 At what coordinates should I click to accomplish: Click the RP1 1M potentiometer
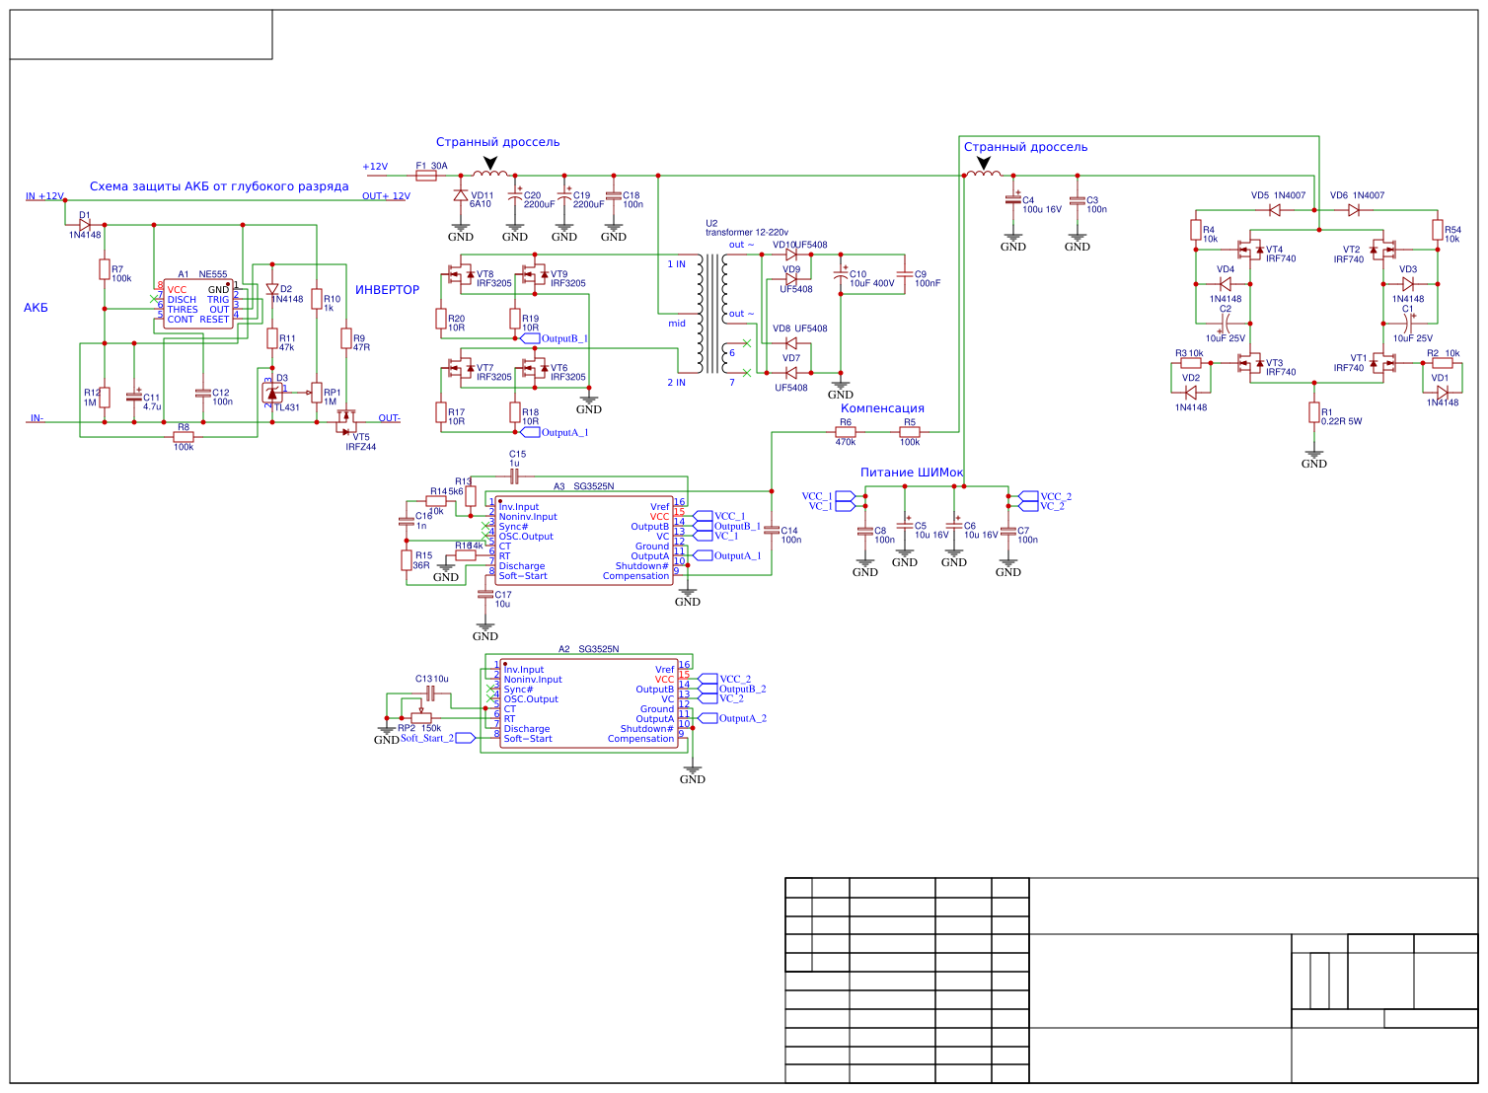click(315, 393)
